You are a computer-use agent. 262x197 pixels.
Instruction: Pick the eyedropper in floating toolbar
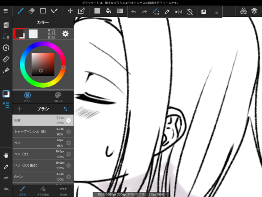coord(167,12)
